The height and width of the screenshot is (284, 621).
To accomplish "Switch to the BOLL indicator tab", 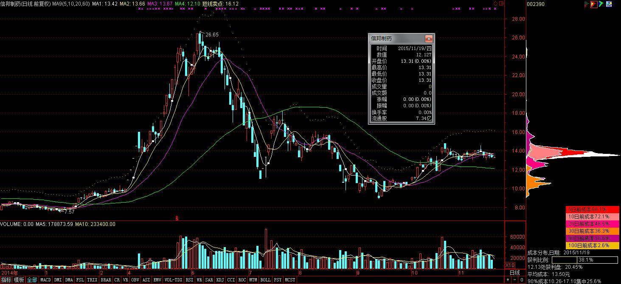I will tap(265, 280).
